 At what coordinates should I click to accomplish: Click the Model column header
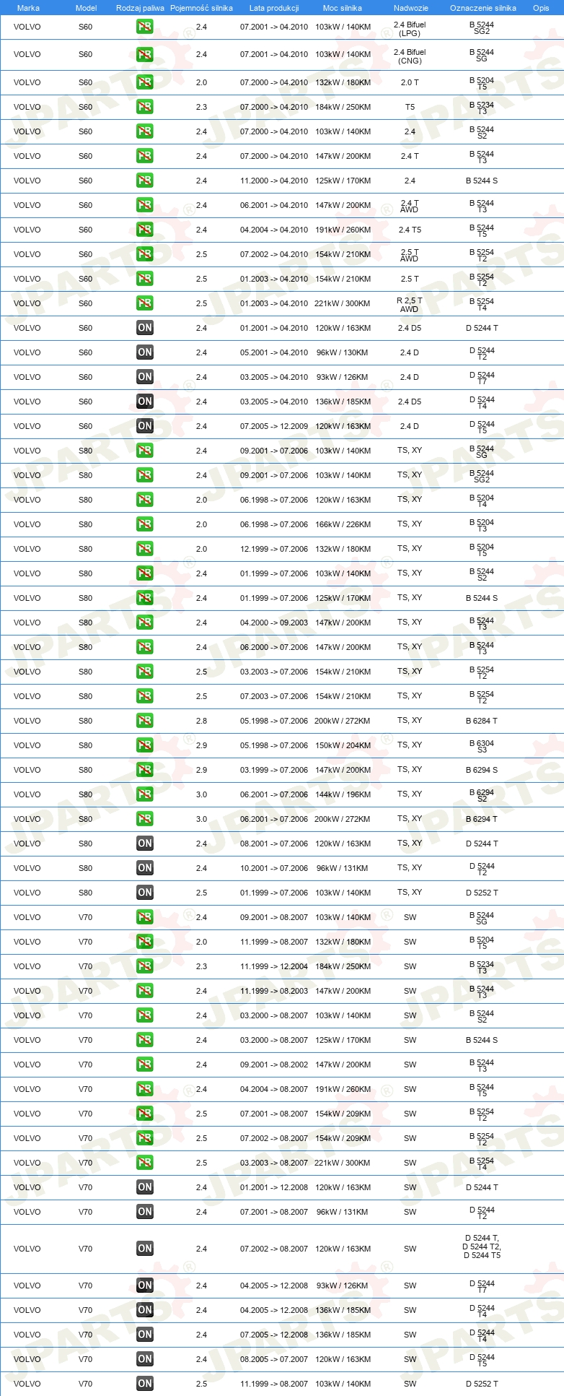tap(87, 8)
